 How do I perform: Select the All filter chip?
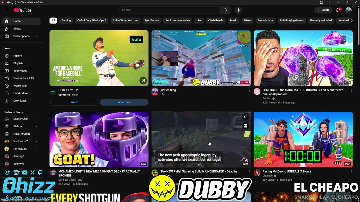(53, 20)
